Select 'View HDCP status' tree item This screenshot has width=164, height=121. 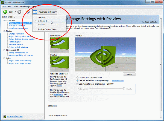[x=16, y=45]
